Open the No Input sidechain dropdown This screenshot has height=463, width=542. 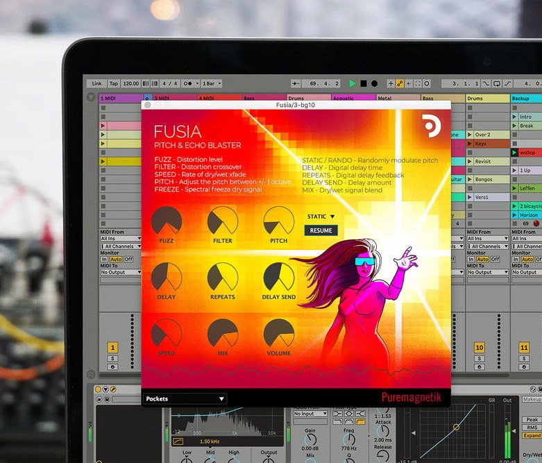coord(310,414)
